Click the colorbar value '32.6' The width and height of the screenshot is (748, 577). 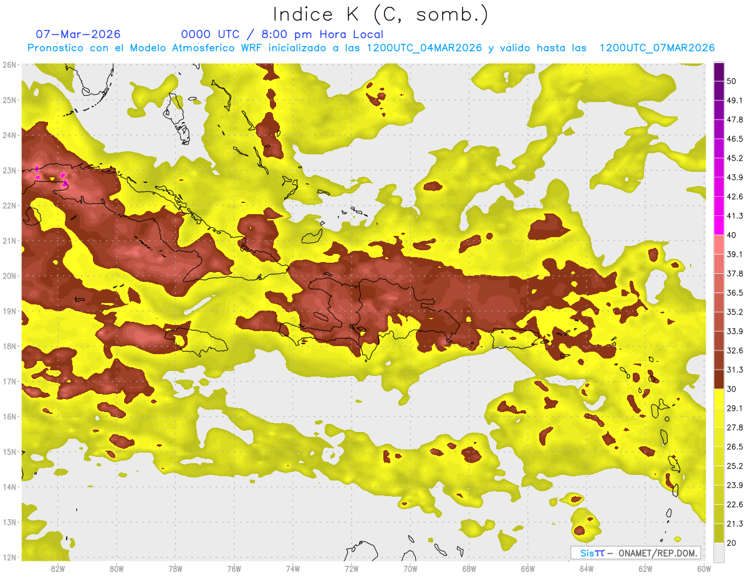[x=734, y=350]
